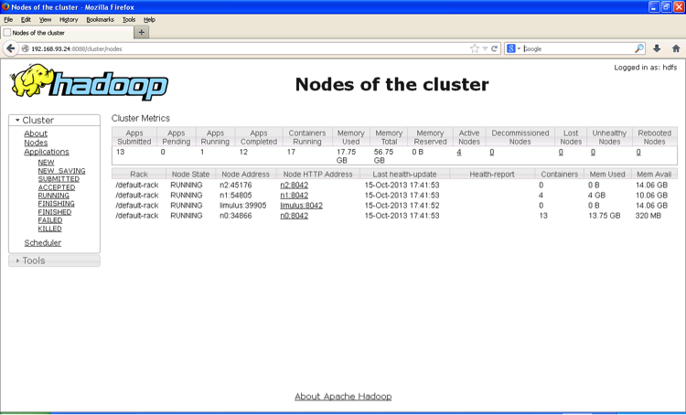This screenshot has width=686, height=415.
Task: Open the Google search engine dropdown
Action: click(514, 48)
